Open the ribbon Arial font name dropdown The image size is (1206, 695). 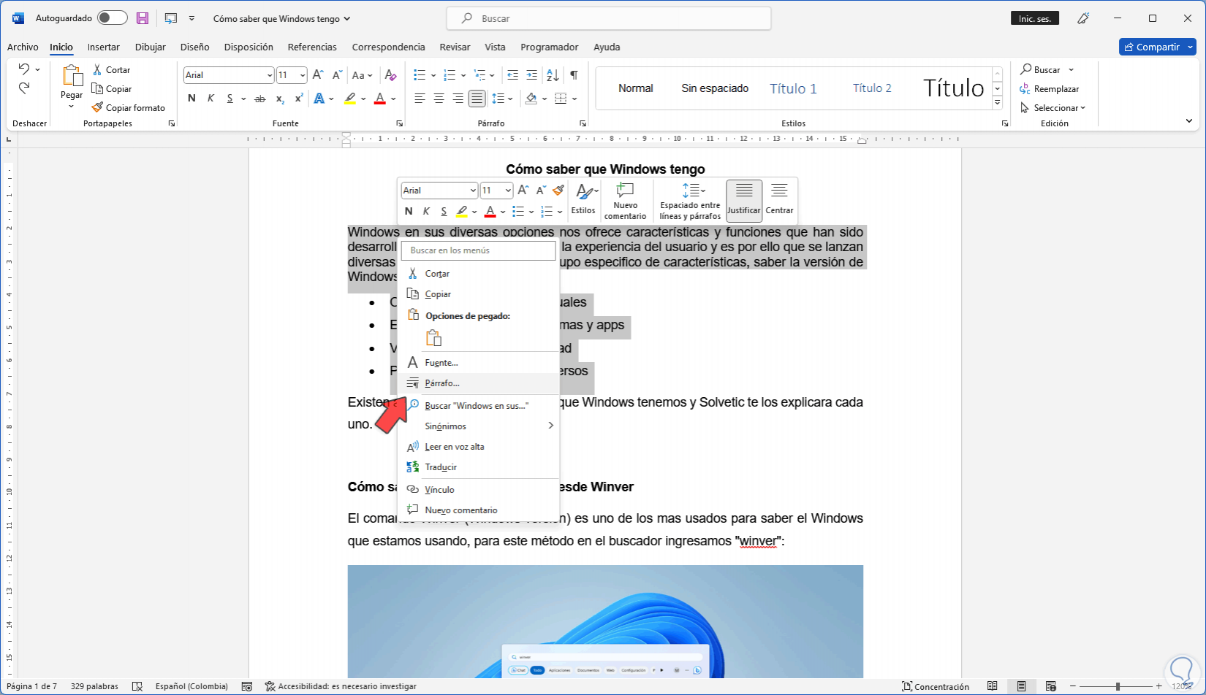pos(270,74)
